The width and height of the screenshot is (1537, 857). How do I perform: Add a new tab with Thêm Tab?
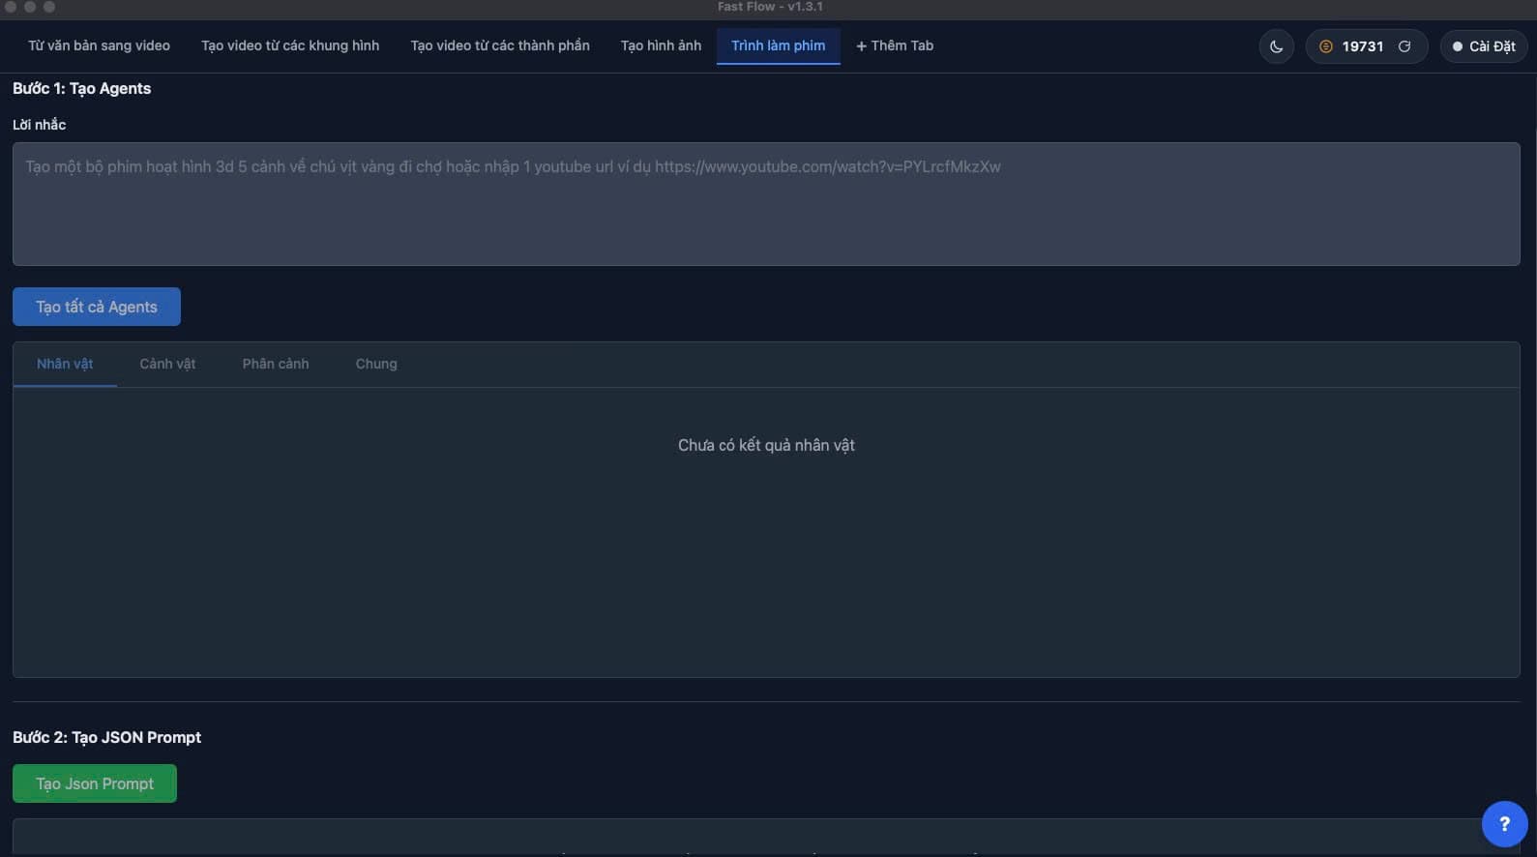click(x=895, y=45)
